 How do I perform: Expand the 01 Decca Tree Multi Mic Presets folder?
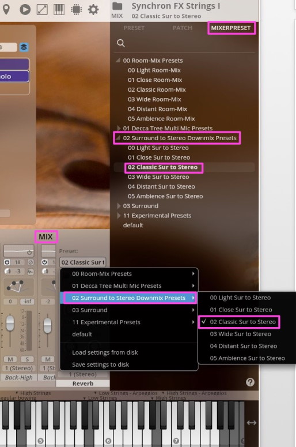pyautogui.click(x=119, y=128)
